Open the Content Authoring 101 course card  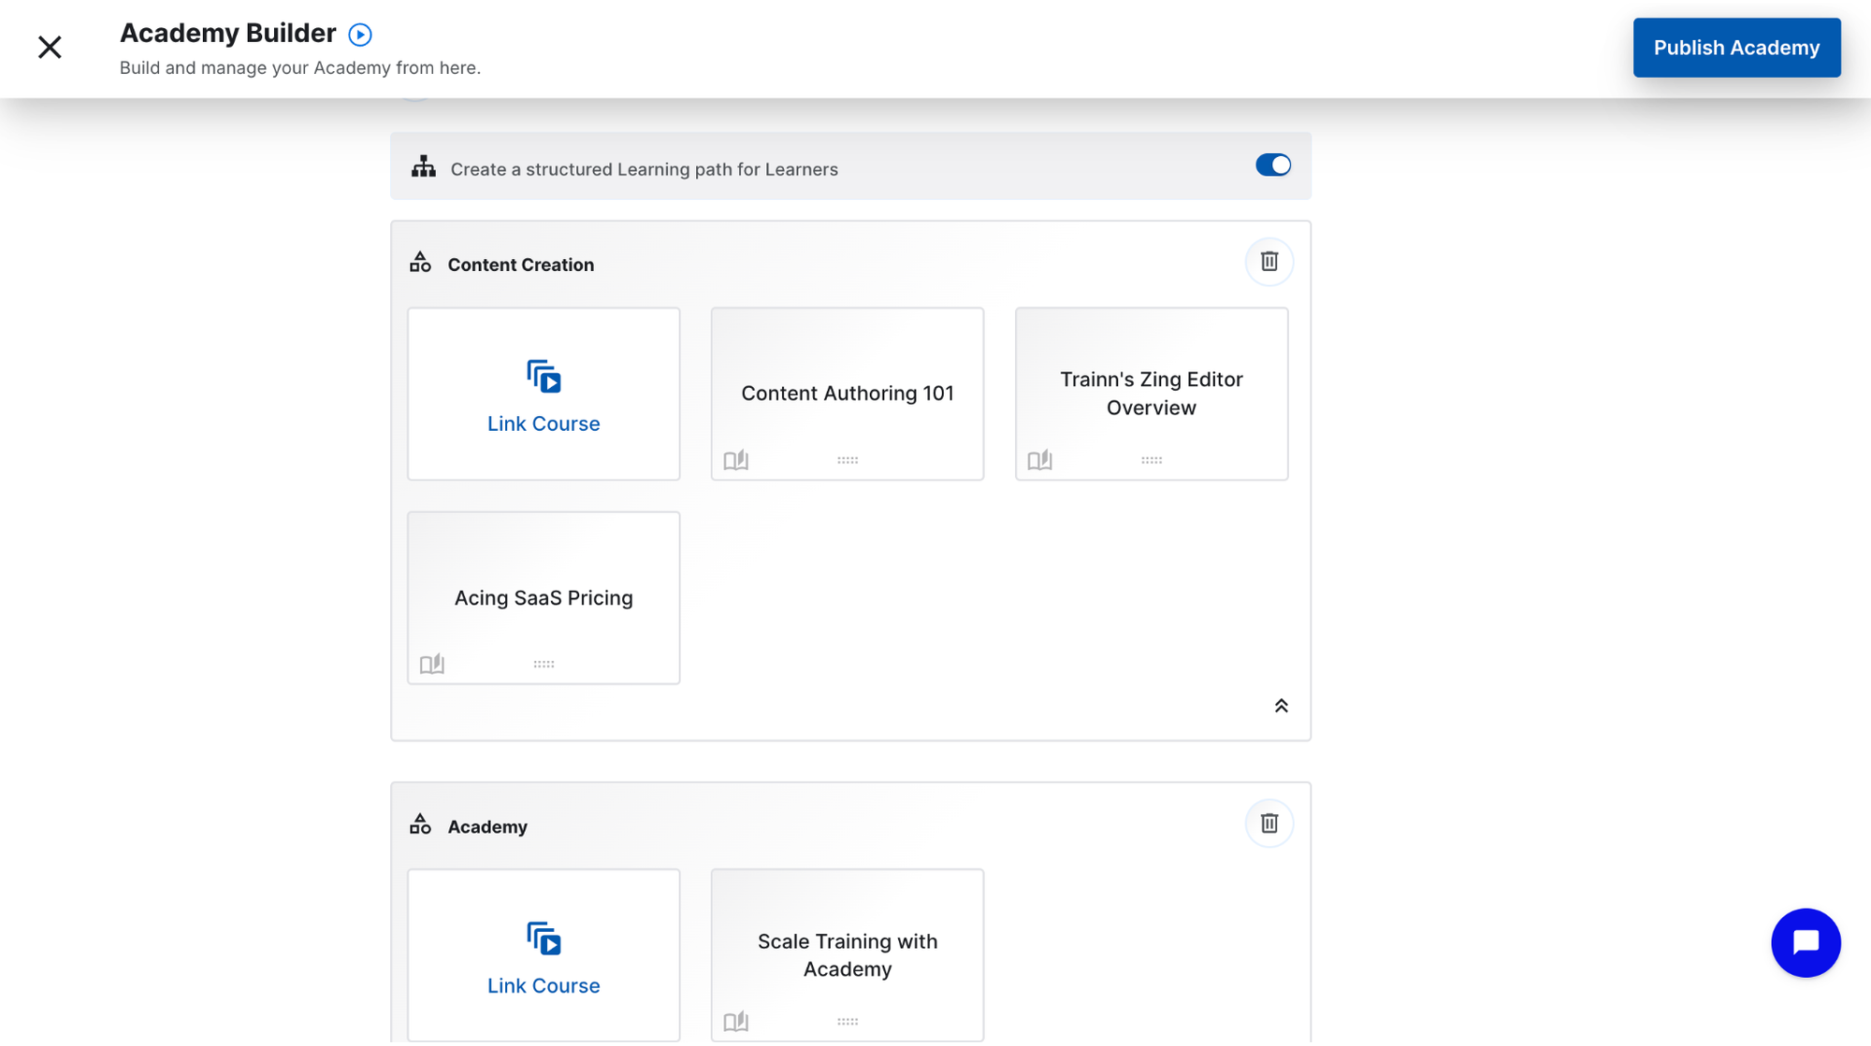pos(848,394)
